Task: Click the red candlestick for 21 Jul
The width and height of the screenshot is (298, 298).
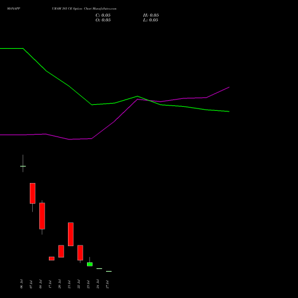Action: (71, 234)
